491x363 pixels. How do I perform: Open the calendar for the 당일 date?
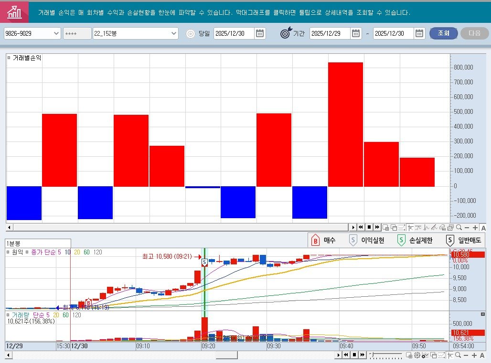(260, 33)
